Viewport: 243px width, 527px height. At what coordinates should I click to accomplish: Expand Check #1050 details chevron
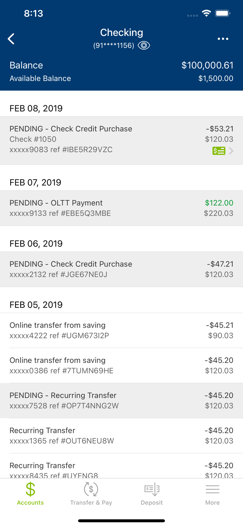click(231, 151)
